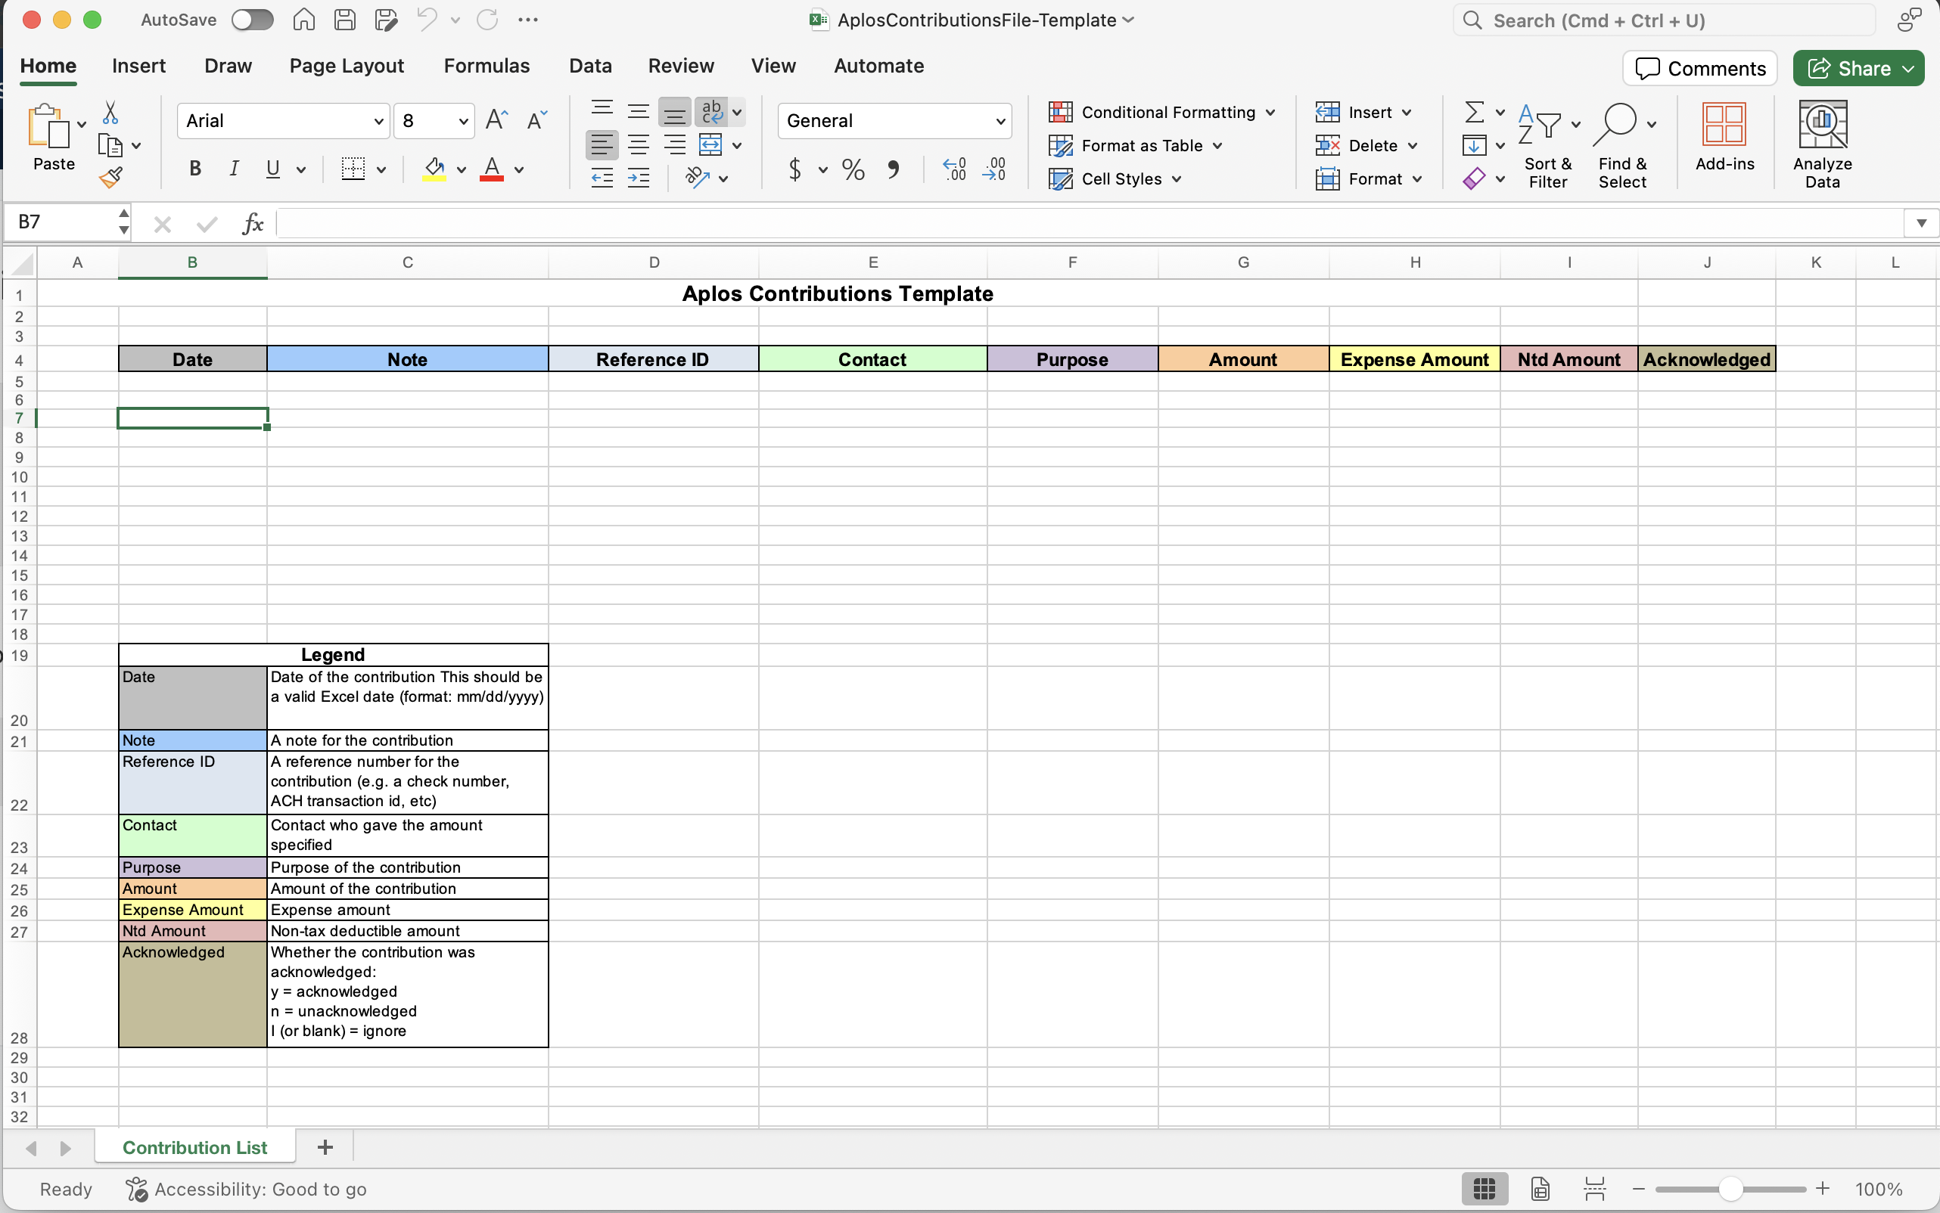Image resolution: width=1940 pixels, height=1213 pixels.
Task: Open Find & Select
Action: [1622, 145]
